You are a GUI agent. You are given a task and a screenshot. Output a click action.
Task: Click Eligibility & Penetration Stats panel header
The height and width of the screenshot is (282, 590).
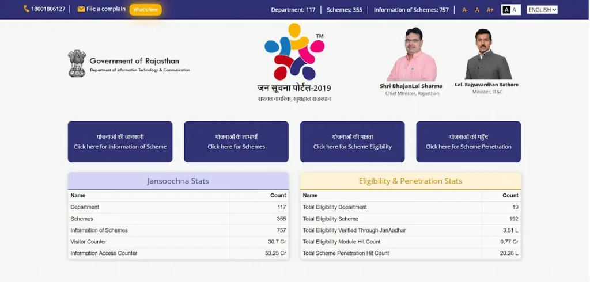[x=410, y=181]
